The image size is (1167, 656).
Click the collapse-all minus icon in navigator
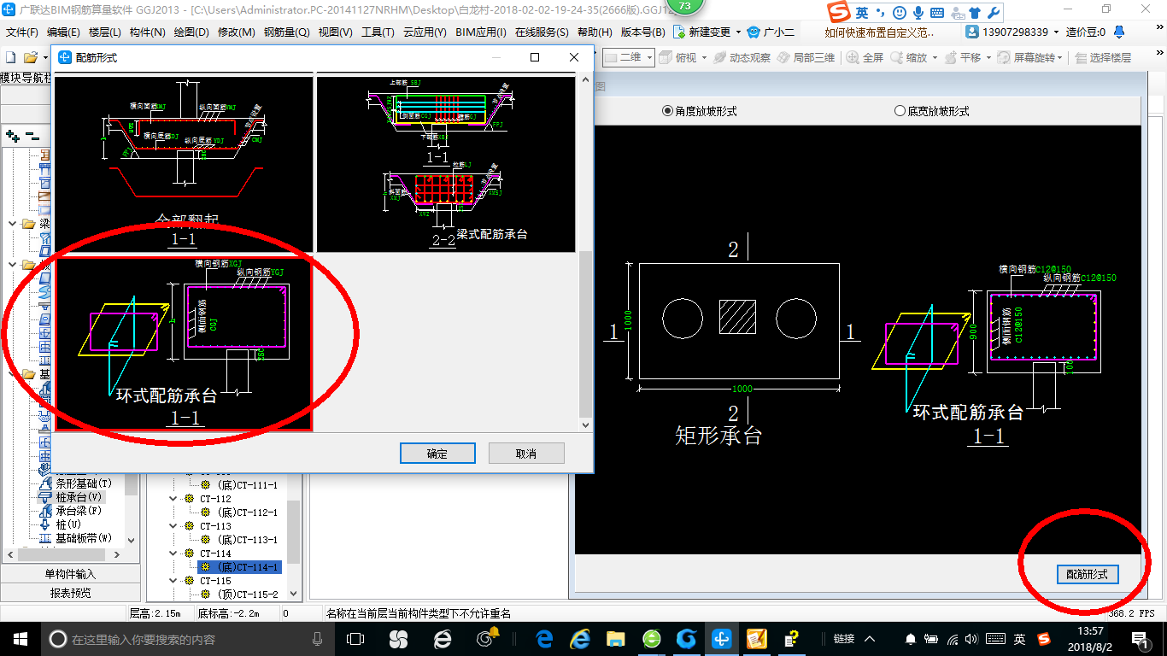pos(32,135)
